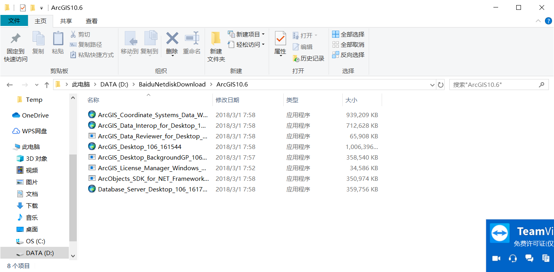
Task: Switch to the 共享 ribbon tab
Action: [x=66, y=21]
